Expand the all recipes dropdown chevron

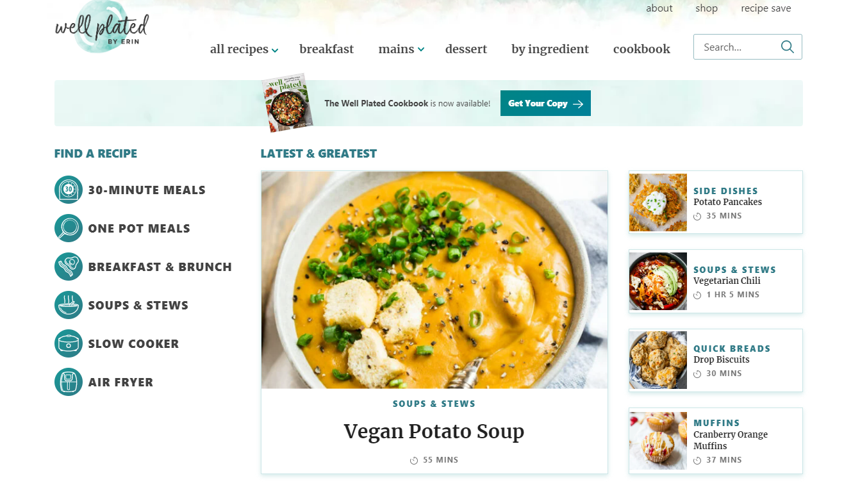[275, 50]
